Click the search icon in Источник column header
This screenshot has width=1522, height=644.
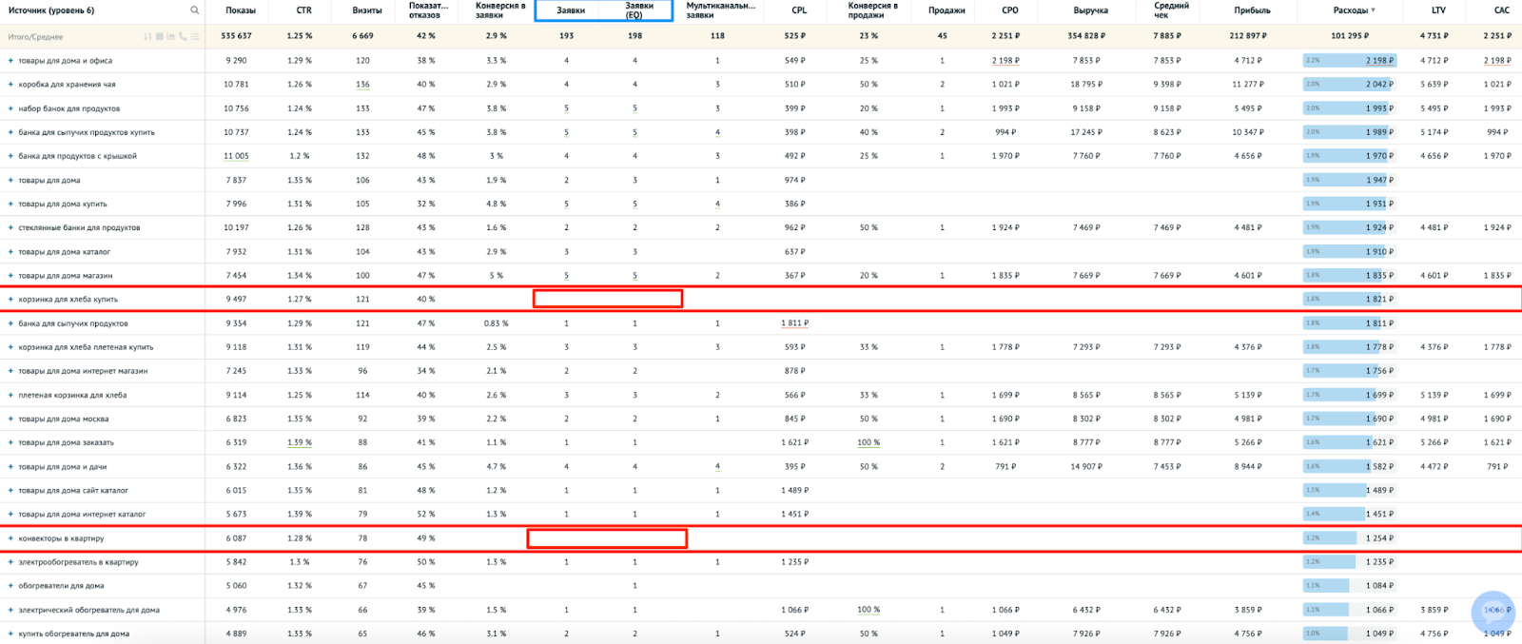click(x=194, y=10)
